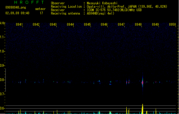Click the Receiving antenna label
The image size is (179, 114).
coord(65,13)
